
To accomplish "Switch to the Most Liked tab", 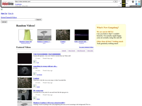I will click(90, 51).
